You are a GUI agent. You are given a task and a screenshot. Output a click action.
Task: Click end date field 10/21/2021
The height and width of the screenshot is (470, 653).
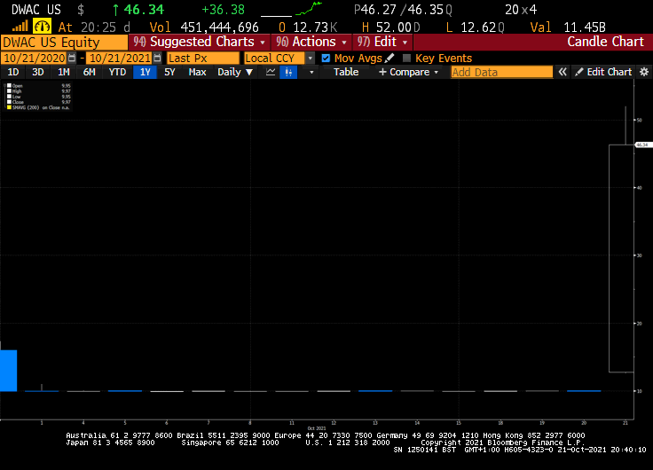pos(120,58)
